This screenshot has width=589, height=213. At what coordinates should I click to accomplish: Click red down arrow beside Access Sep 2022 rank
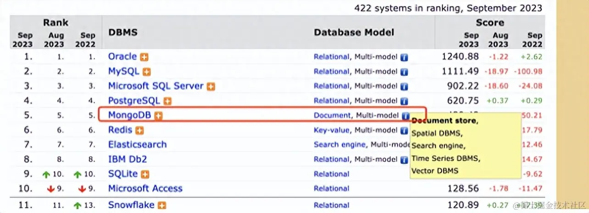point(83,189)
